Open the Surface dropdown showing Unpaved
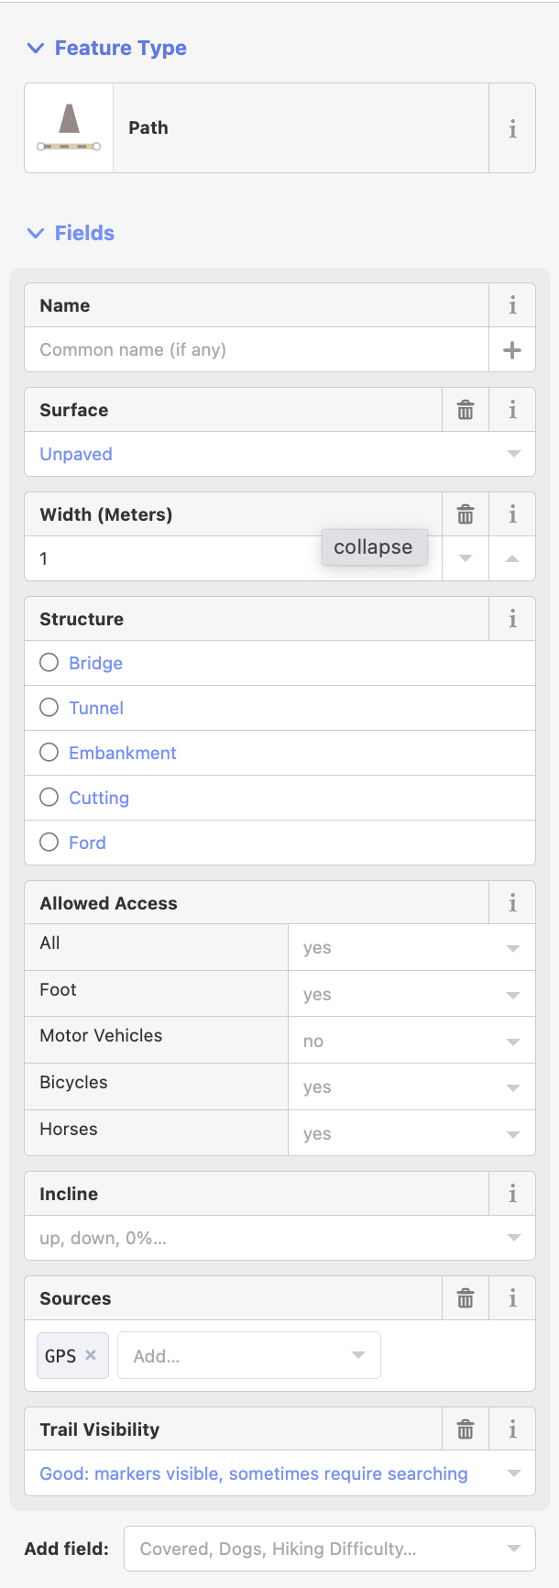This screenshot has width=559, height=1588. coord(279,454)
